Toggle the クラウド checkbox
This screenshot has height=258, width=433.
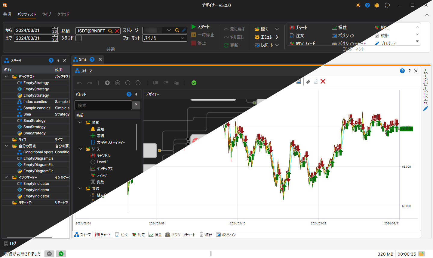pos(78,38)
